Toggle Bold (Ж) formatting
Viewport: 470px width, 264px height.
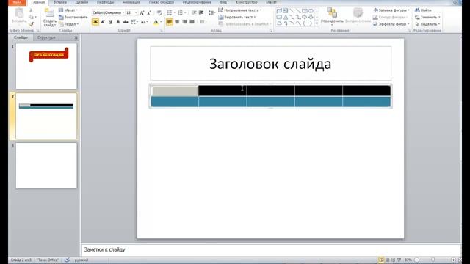coord(95,22)
